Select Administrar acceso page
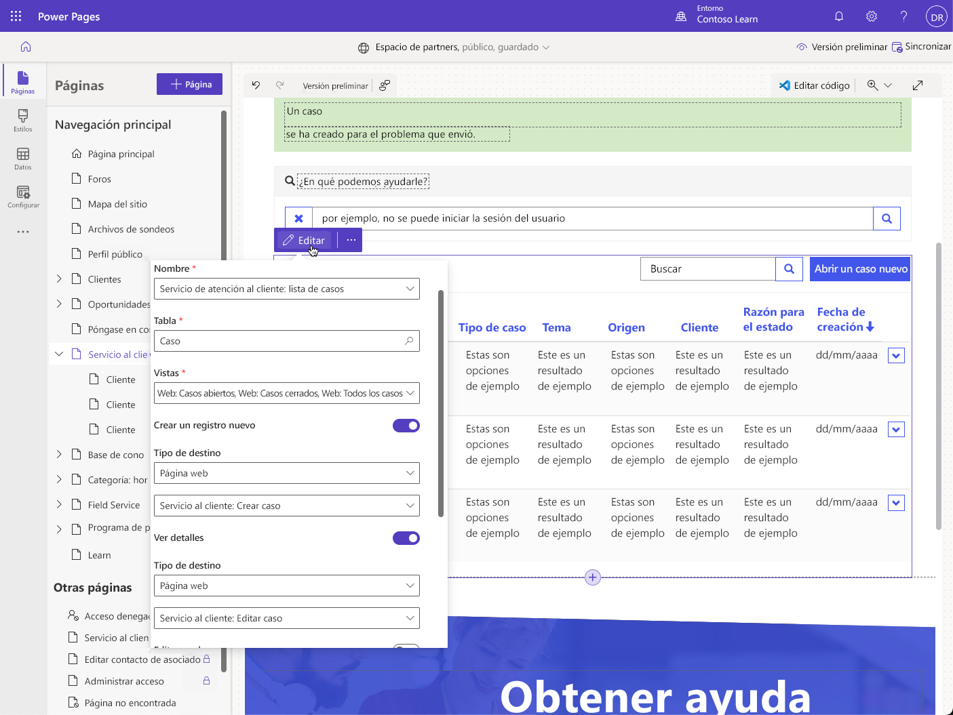 coord(124,681)
